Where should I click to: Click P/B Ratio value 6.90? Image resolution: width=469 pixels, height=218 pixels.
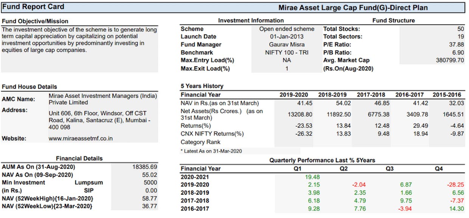point(458,53)
